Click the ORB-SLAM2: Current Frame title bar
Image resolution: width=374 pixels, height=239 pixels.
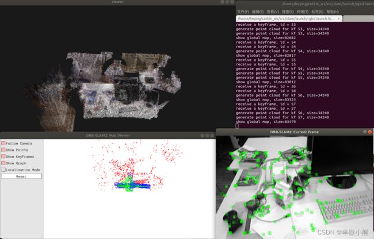tap(295, 132)
